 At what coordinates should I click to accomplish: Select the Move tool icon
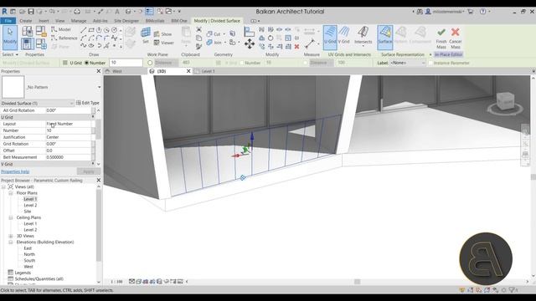[250, 43]
